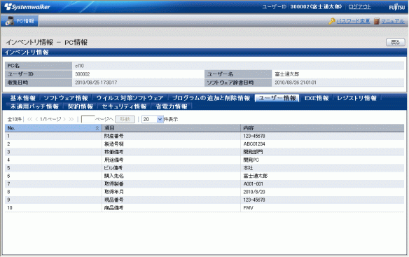Click the 開発部門 value
The height and width of the screenshot is (257, 409).
point(253,152)
